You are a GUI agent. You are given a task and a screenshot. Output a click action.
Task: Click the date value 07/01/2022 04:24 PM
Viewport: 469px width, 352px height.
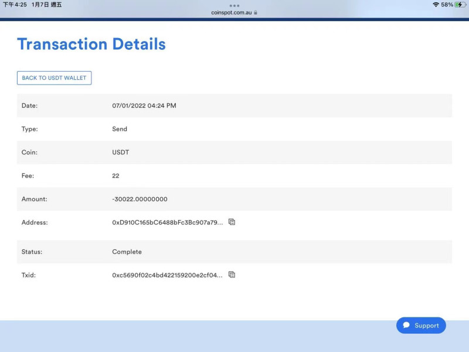pyautogui.click(x=144, y=106)
